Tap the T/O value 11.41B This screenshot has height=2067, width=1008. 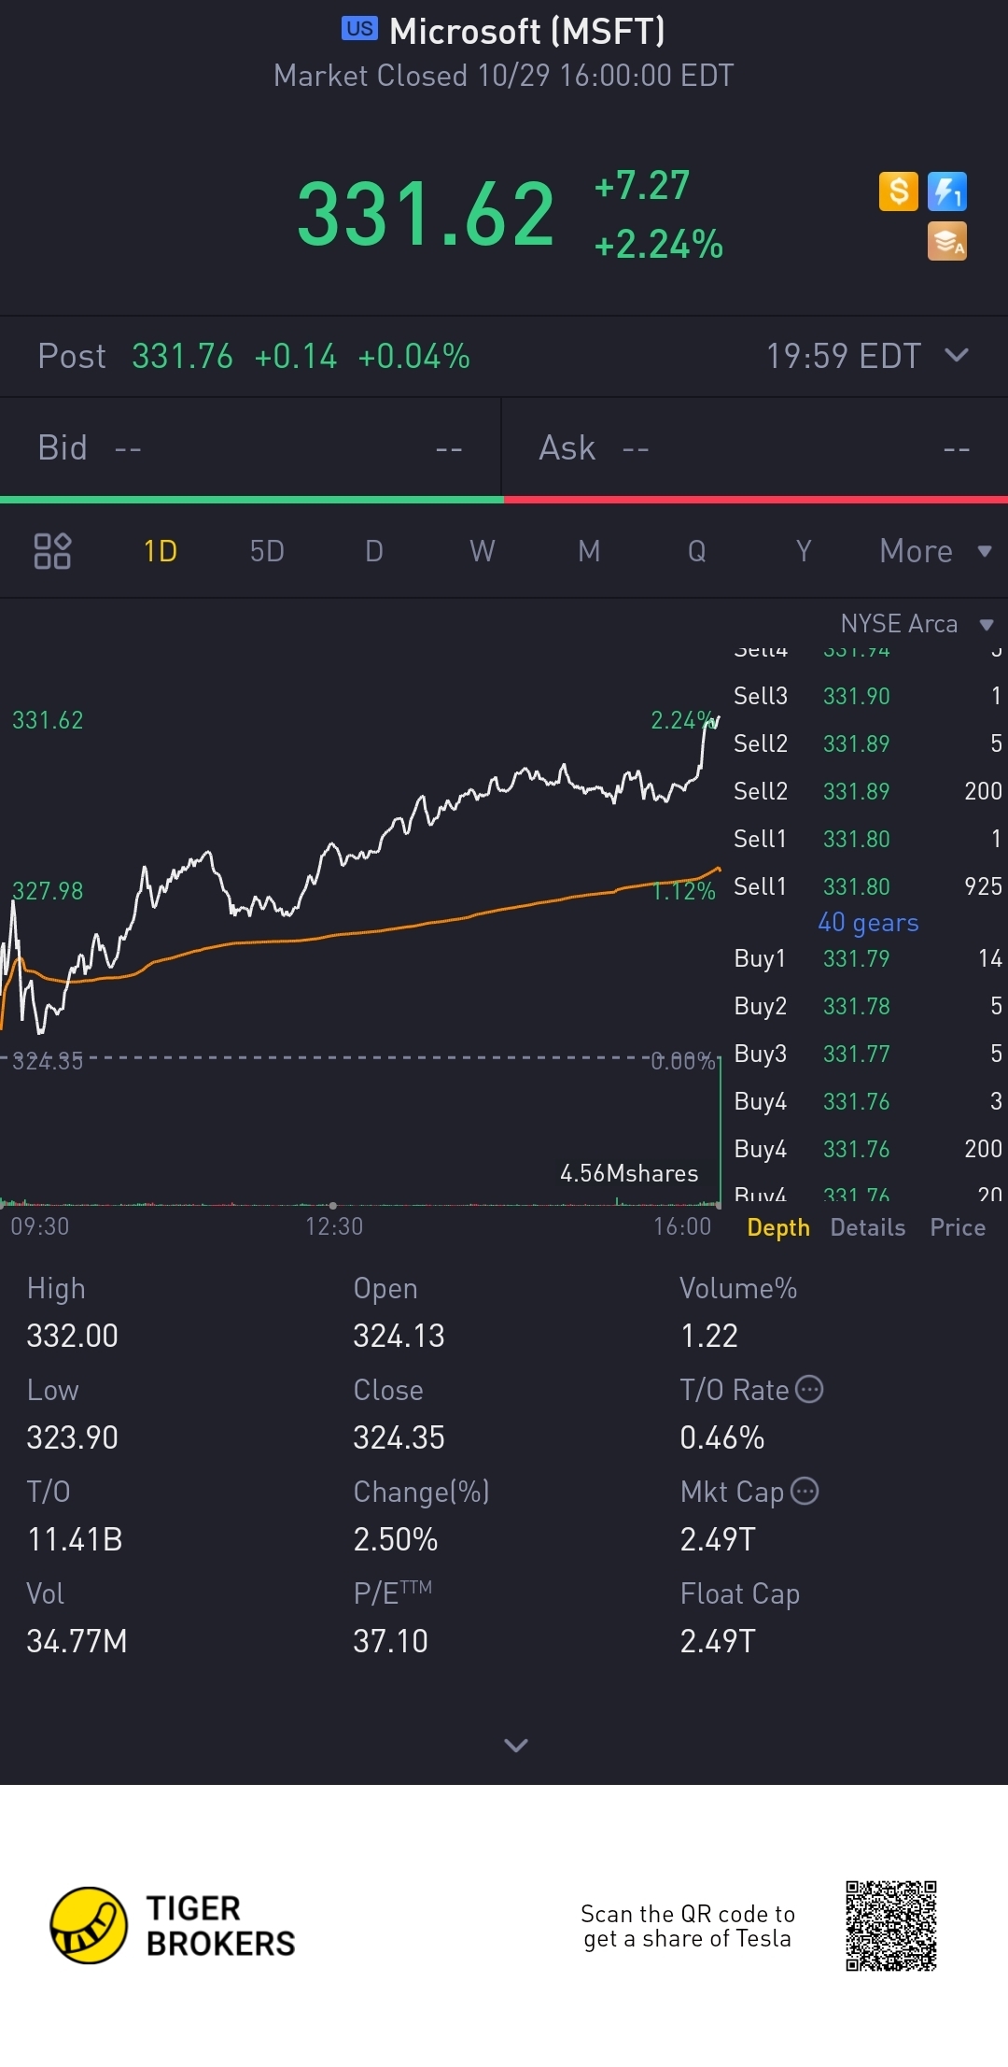click(x=75, y=1539)
